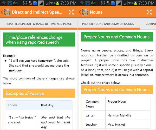Viewport: 156px width, 130px height.
Task: Tap the 7:38 PM clock in left status bar
Action: click(68, 3)
